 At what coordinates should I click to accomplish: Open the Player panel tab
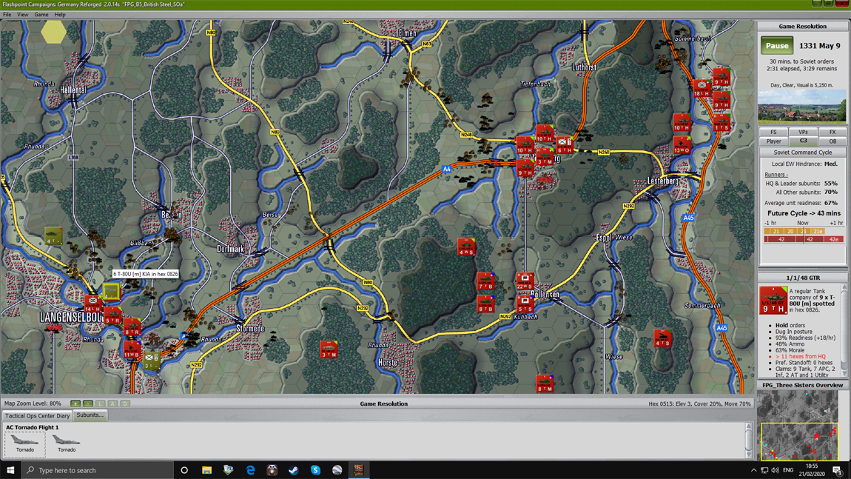(773, 141)
